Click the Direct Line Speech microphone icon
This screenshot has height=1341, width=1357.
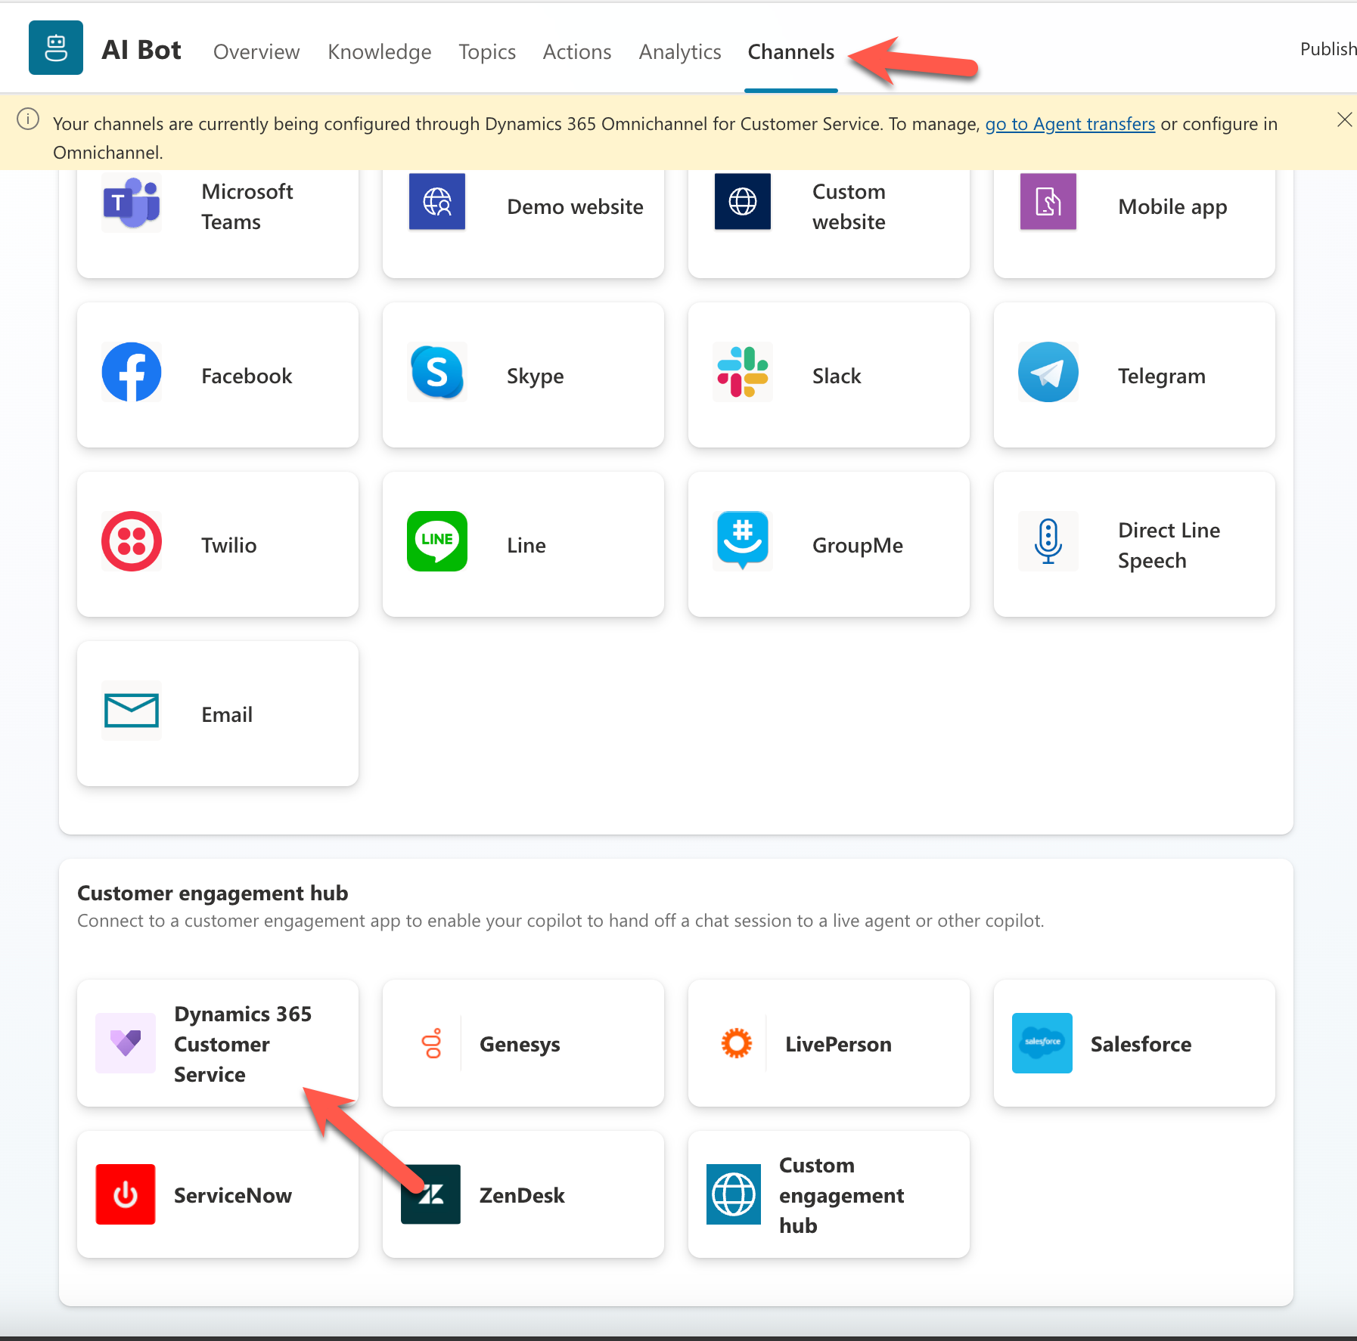pyautogui.click(x=1048, y=541)
